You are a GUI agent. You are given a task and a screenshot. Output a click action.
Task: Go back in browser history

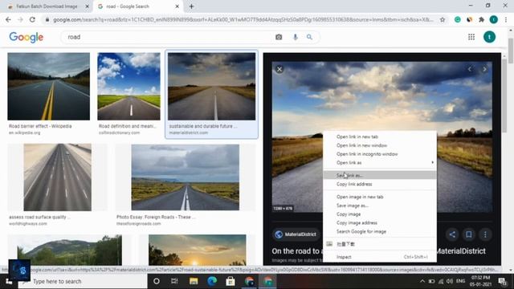point(8,19)
